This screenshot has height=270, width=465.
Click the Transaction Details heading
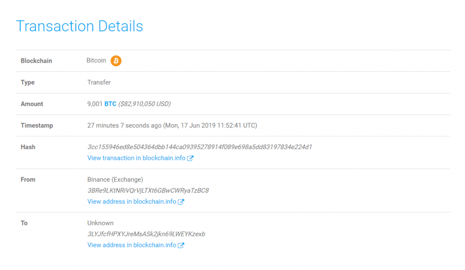(x=79, y=26)
